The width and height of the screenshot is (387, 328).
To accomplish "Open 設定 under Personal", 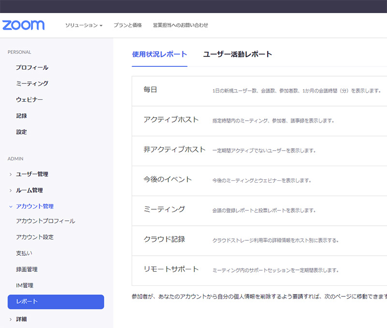I will click(21, 132).
